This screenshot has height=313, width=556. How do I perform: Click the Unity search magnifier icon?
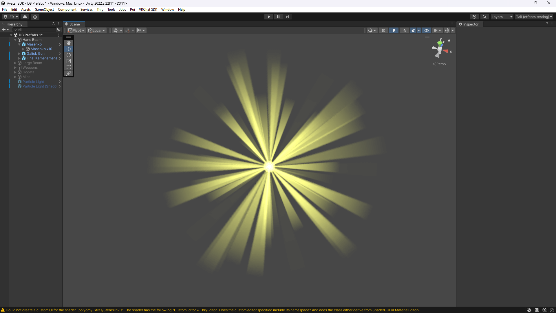click(484, 17)
